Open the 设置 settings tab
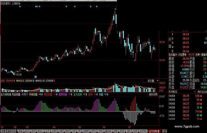This screenshot has height=133, width=207. 3,131
